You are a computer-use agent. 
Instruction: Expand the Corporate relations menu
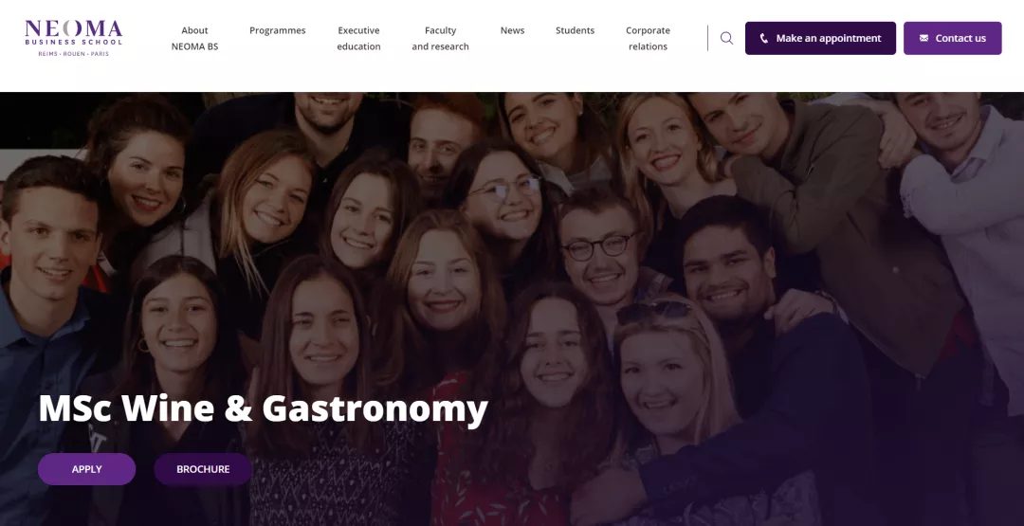point(648,39)
